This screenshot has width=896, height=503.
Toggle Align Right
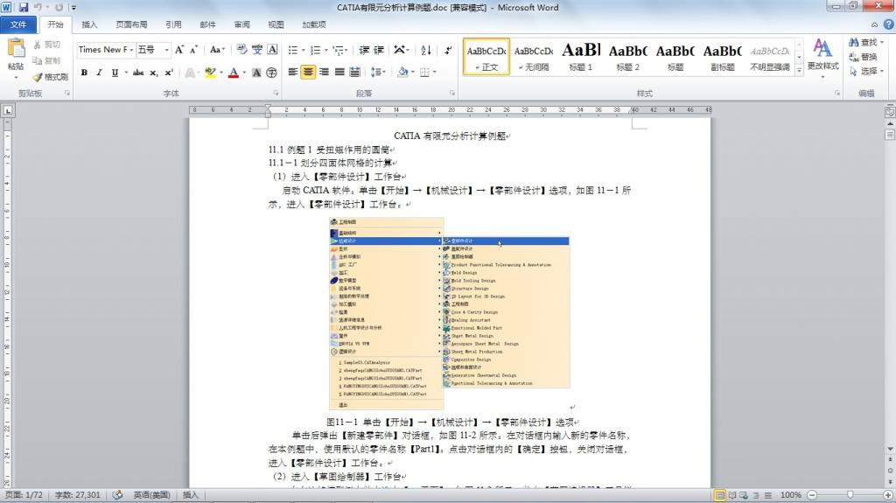(324, 72)
